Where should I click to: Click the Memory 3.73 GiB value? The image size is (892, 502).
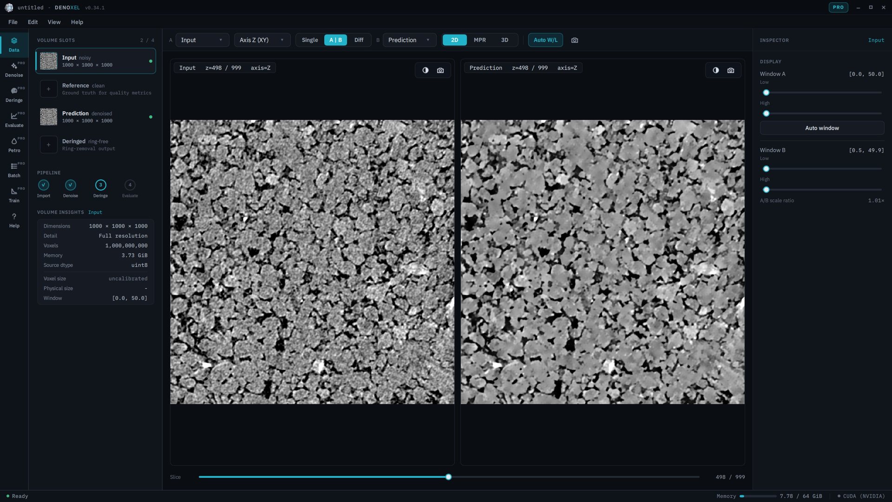click(134, 256)
